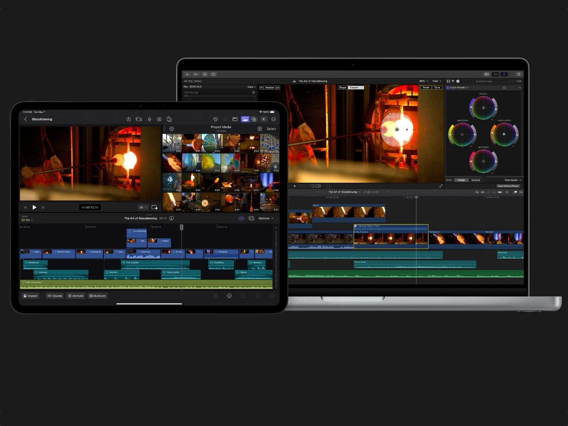568x426 pixels.
Task: Click the fullscreen arrows icon under Mac viewer
Action: [441, 186]
